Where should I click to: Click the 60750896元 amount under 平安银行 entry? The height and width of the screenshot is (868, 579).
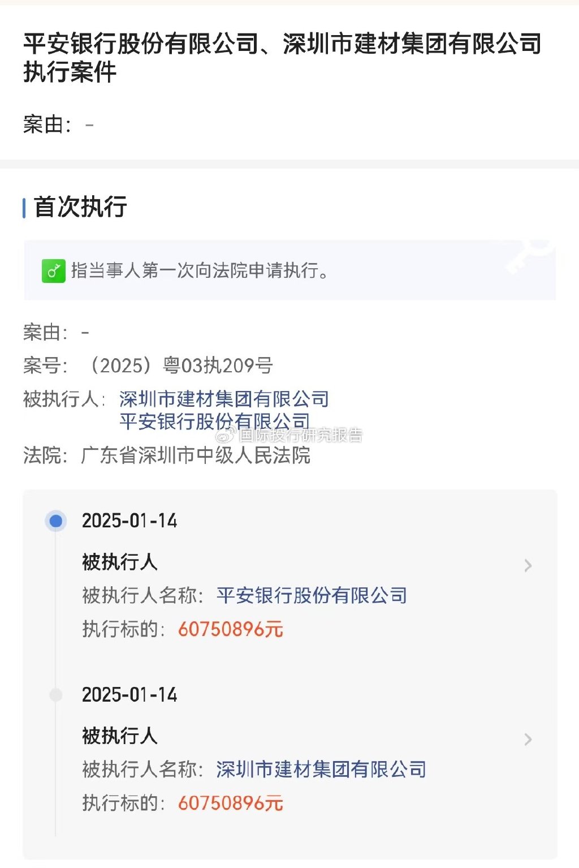click(x=231, y=629)
